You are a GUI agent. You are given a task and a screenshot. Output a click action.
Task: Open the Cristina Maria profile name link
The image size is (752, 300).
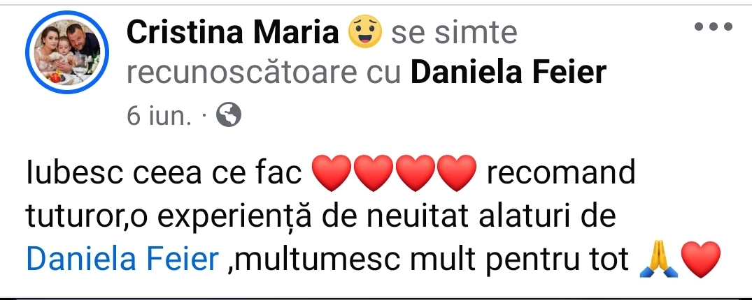coord(233,32)
